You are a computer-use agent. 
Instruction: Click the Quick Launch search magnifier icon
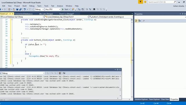(x=175, y=2)
